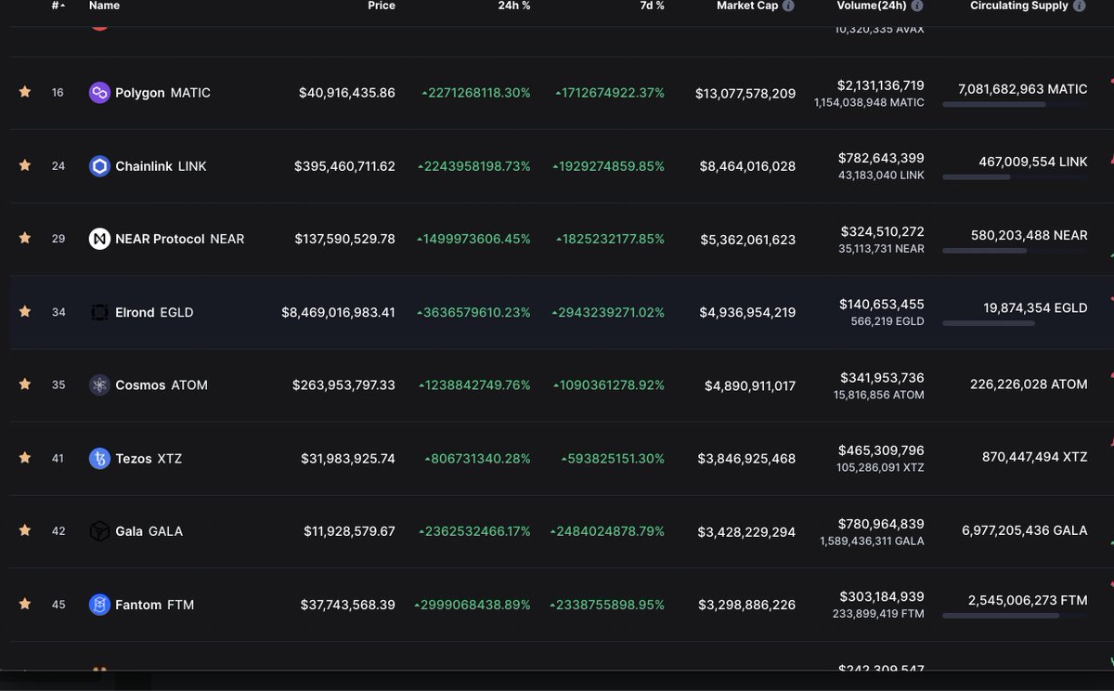Open the Tezos XTZ coin page
Viewport: 1114px width, 691px height.
click(x=149, y=458)
